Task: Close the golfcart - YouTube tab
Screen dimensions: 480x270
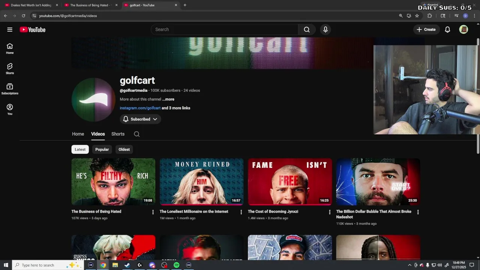Action: [176, 5]
